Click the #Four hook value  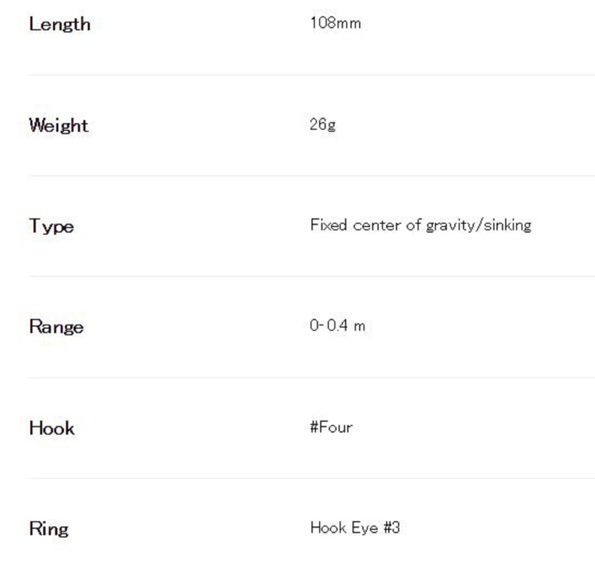(x=331, y=427)
